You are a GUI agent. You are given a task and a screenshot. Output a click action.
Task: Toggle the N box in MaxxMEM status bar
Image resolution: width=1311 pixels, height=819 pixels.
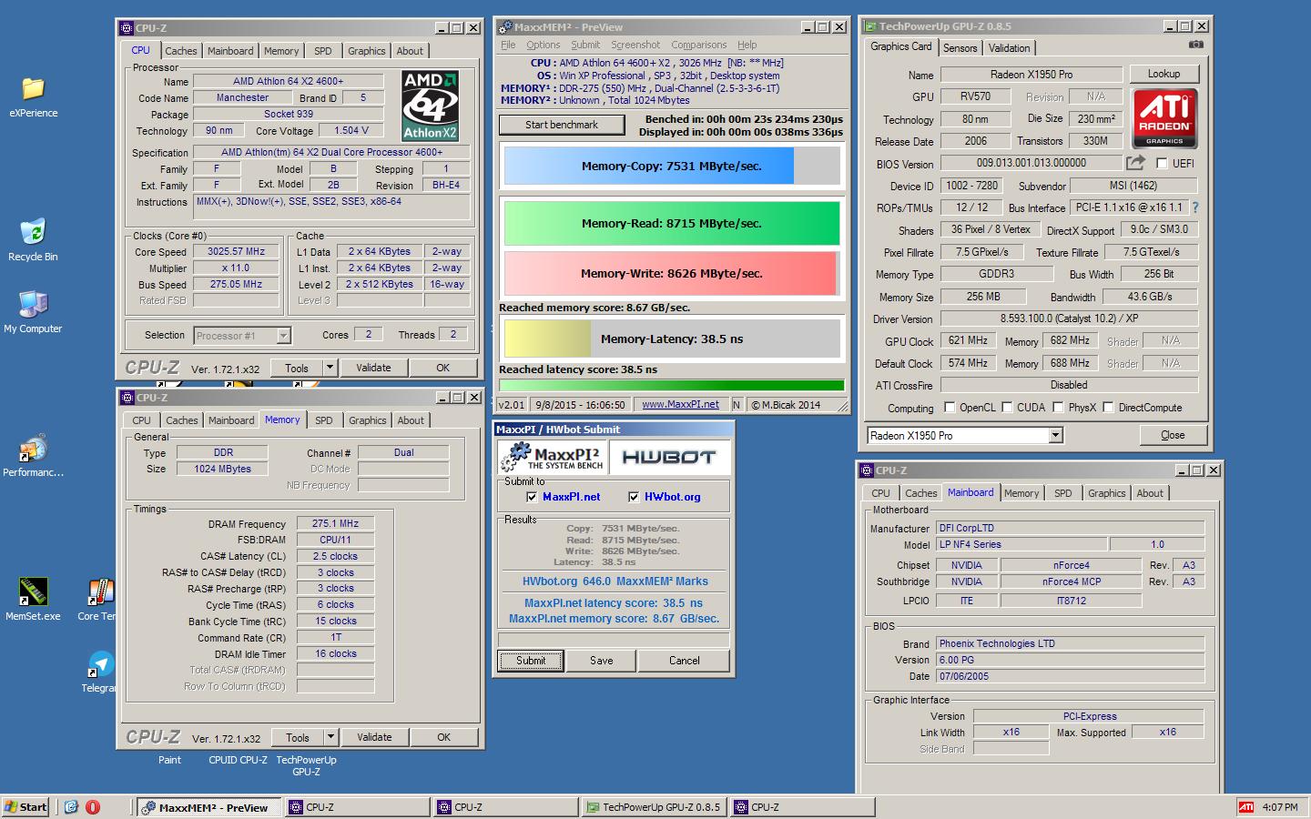click(x=737, y=405)
